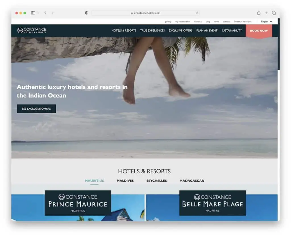Open sidebar options dropdown arrow
The height and width of the screenshot is (236, 291).
[38, 13]
